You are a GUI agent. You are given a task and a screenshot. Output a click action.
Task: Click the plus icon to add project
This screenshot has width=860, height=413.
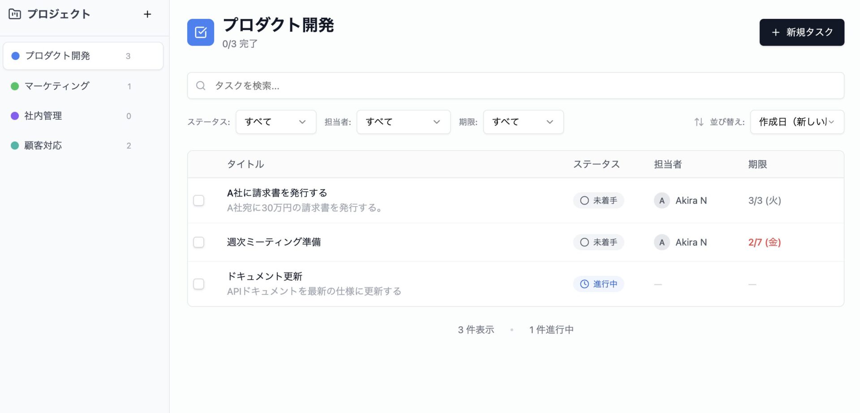pyautogui.click(x=147, y=14)
